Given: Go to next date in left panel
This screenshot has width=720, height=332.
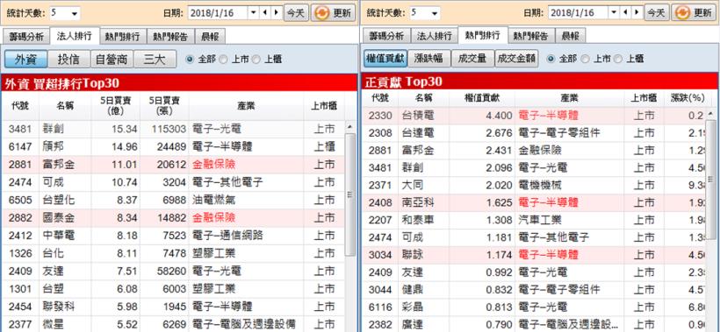Looking at the screenshot, I should click(x=276, y=13).
